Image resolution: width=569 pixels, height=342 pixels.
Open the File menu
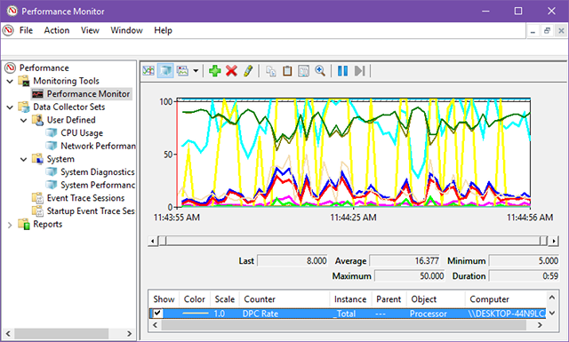click(x=26, y=30)
